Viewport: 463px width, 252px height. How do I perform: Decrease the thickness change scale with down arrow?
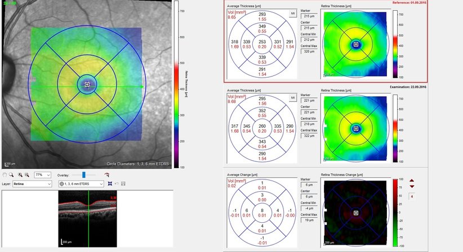tap(412, 186)
